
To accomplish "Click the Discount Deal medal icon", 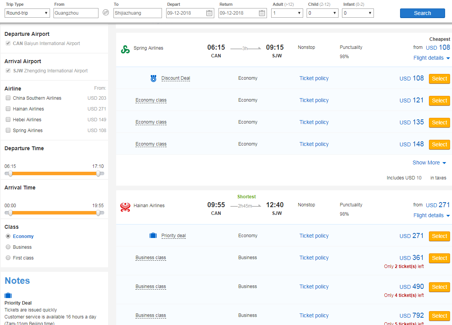I will click(x=153, y=78).
